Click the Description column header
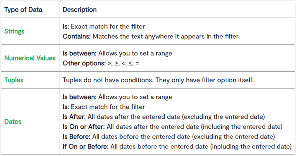Image resolution: width=296 pixels, height=156 pixels. pos(80,10)
